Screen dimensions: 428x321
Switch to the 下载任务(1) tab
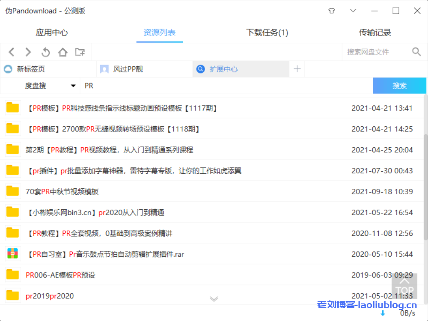coord(267,32)
